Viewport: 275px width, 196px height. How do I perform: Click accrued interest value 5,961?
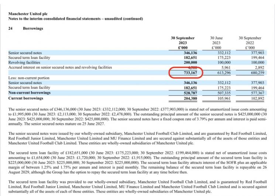(x=226, y=67)
